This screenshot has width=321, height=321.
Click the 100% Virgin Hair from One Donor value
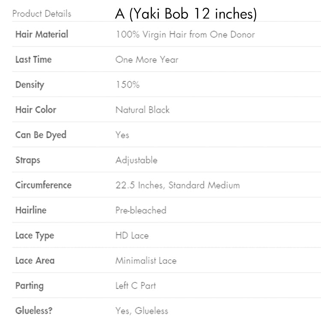point(185,35)
